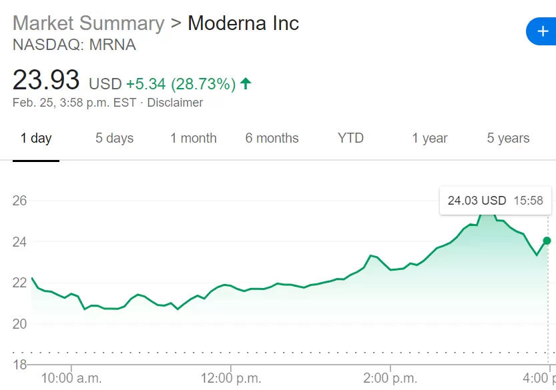Screen dimensions: 556x390
Task: Click the 10:00 a.m. axis label
Action: [x=71, y=378]
